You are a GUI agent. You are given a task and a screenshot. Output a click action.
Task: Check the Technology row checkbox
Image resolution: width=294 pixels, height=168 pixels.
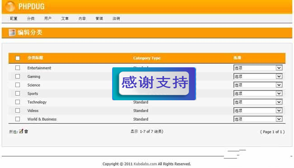[18, 102]
